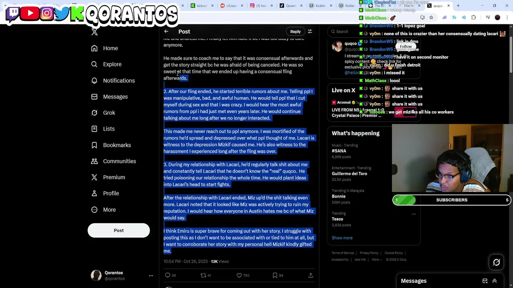This screenshot has height=288, width=513.
Task: Click Show more under trends
Action: click(x=342, y=238)
